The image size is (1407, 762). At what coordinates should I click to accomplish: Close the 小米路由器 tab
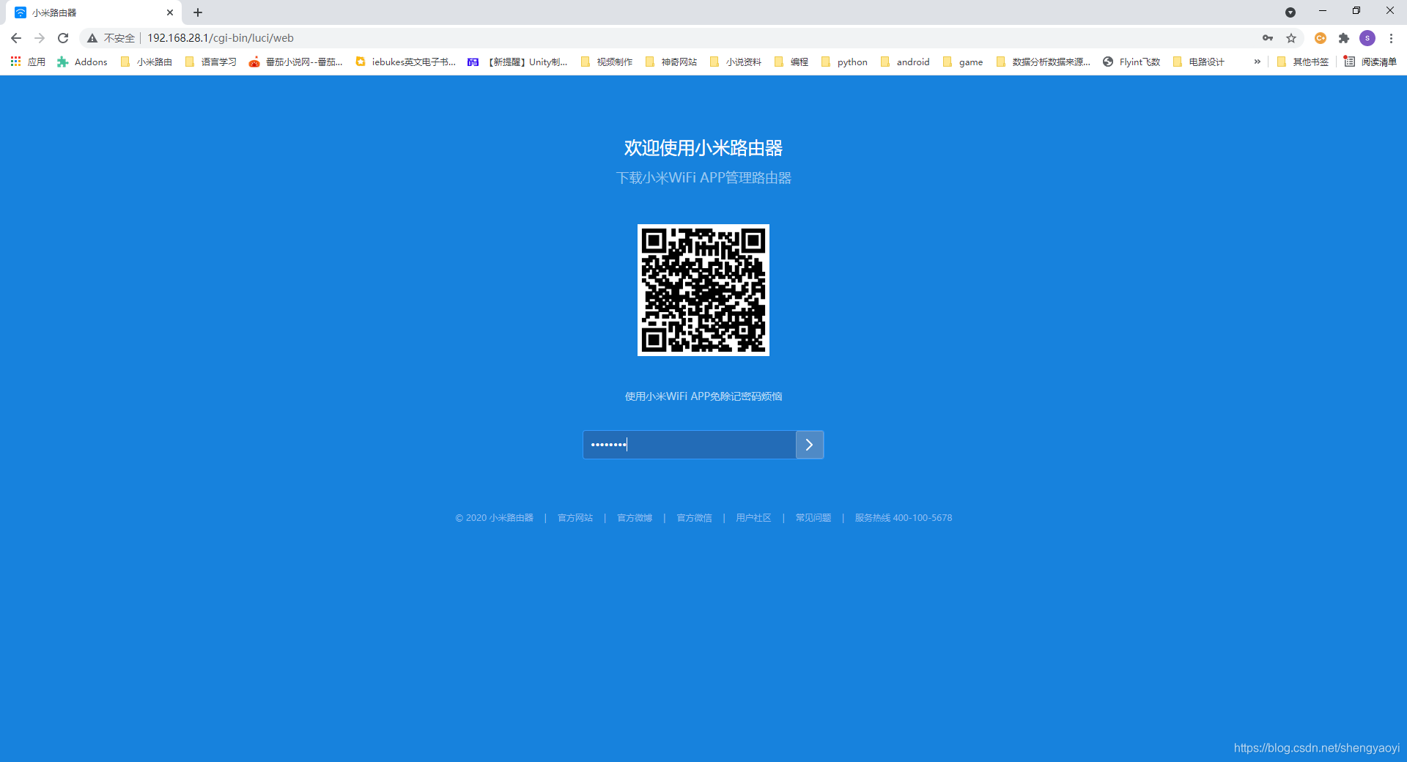point(170,12)
